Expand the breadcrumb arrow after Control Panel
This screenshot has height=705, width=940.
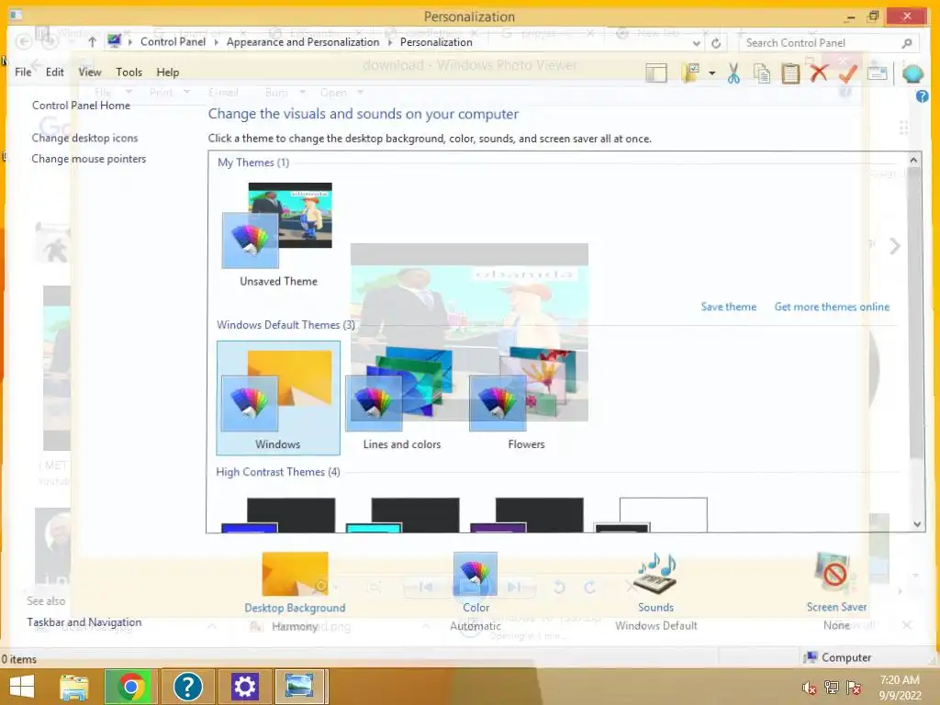point(217,42)
